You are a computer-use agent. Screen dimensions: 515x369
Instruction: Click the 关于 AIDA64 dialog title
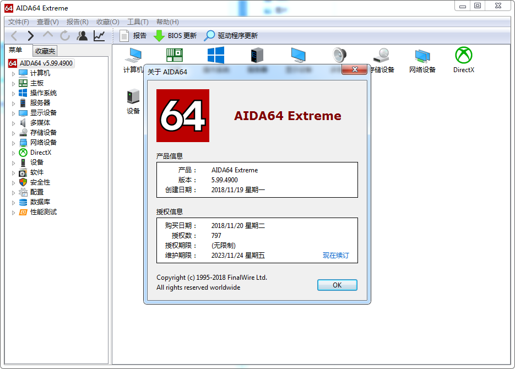tap(167, 72)
